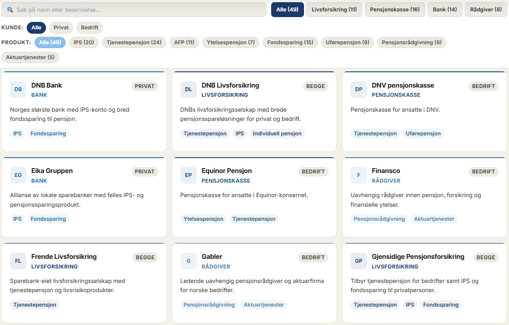Click the EG avatar of Eika Gruppen
509x325 pixels.
coord(18,175)
